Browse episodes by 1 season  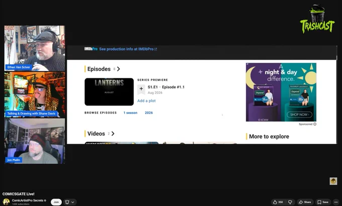(x=130, y=113)
